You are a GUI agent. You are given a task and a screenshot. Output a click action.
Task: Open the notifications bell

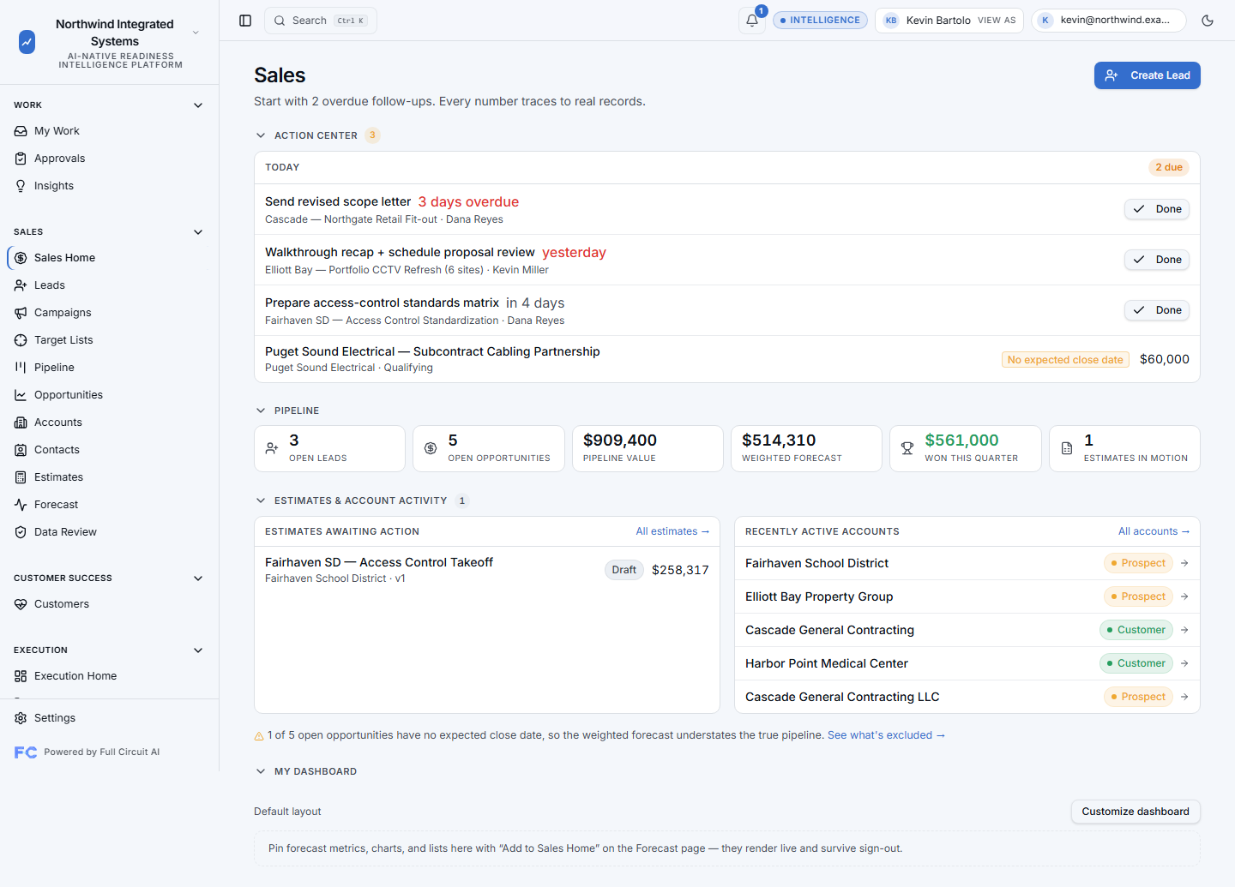[x=752, y=21]
